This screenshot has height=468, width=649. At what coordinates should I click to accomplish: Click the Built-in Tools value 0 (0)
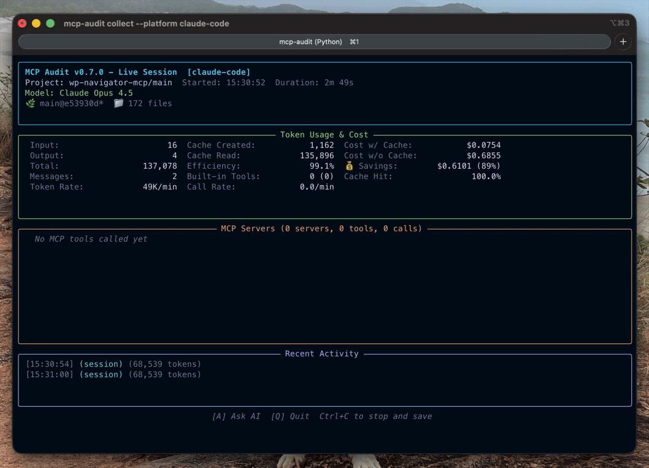coord(321,176)
